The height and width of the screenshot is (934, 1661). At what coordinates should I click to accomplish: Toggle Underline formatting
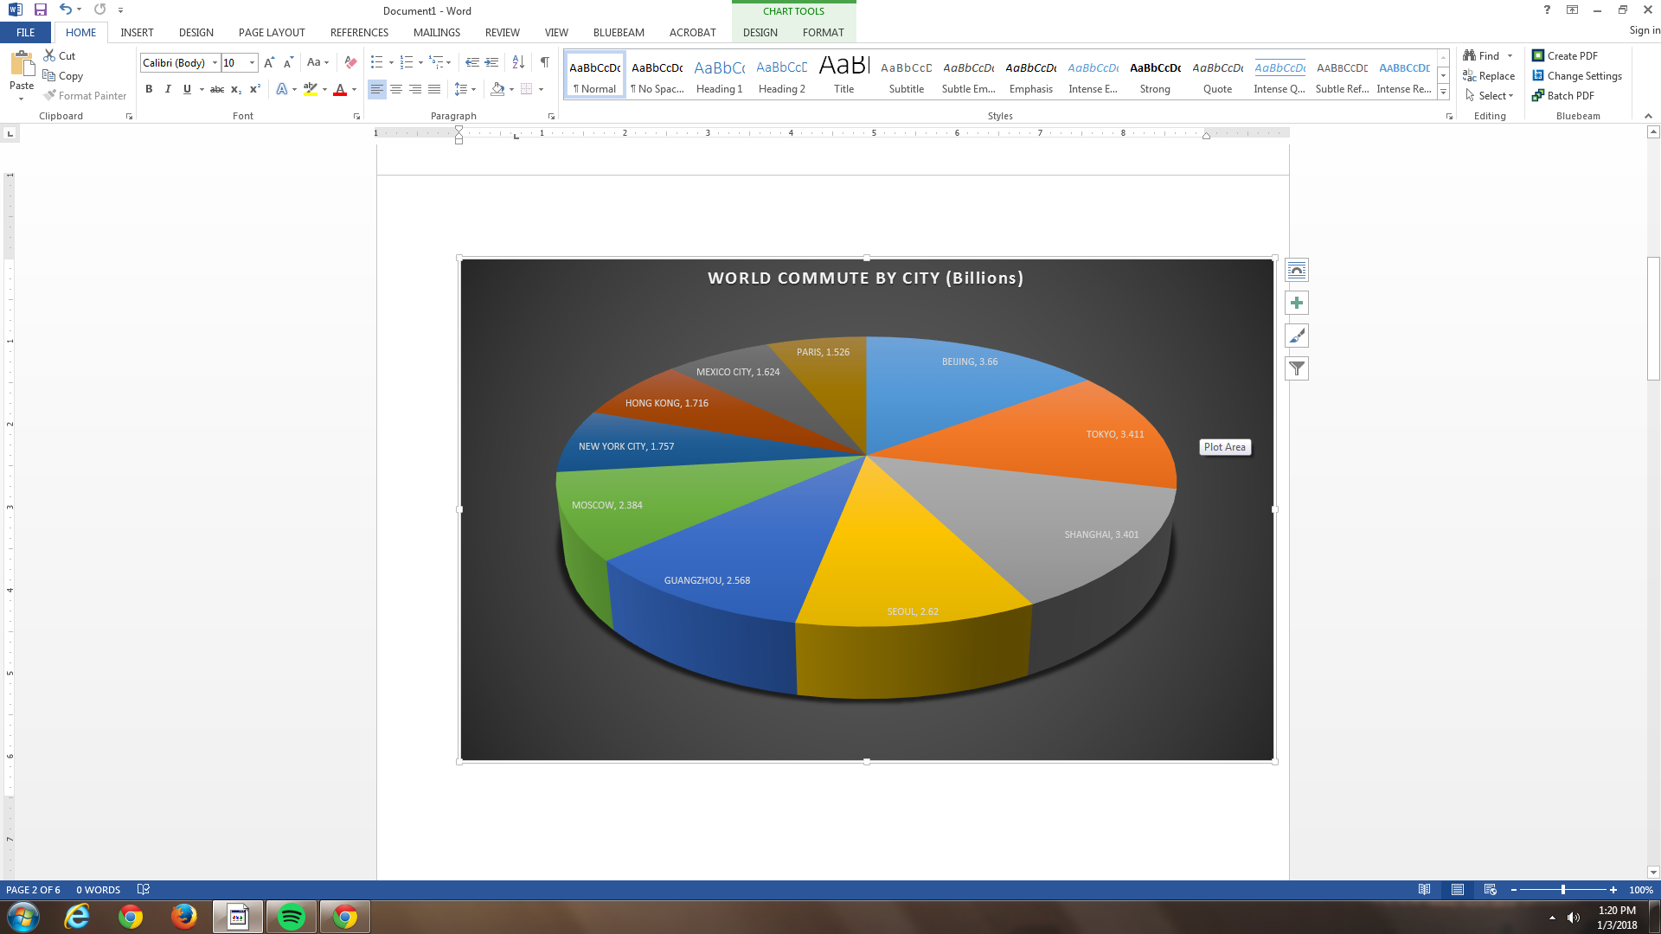(x=187, y=89)
